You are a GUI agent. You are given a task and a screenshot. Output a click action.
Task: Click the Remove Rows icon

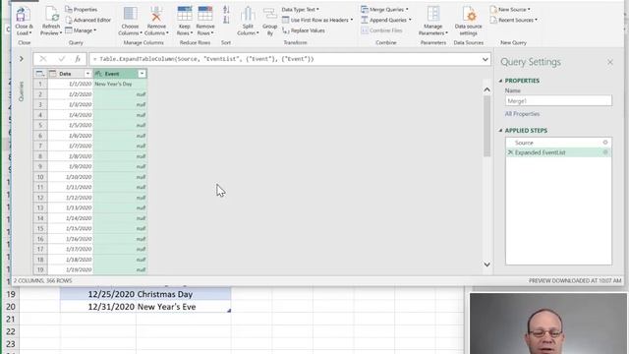[205, 14]
